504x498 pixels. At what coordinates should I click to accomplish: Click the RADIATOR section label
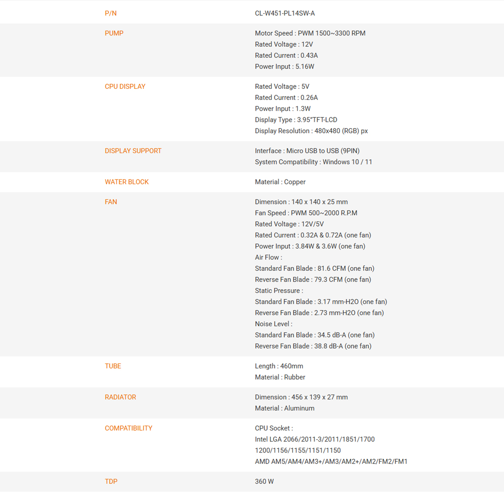120,397
